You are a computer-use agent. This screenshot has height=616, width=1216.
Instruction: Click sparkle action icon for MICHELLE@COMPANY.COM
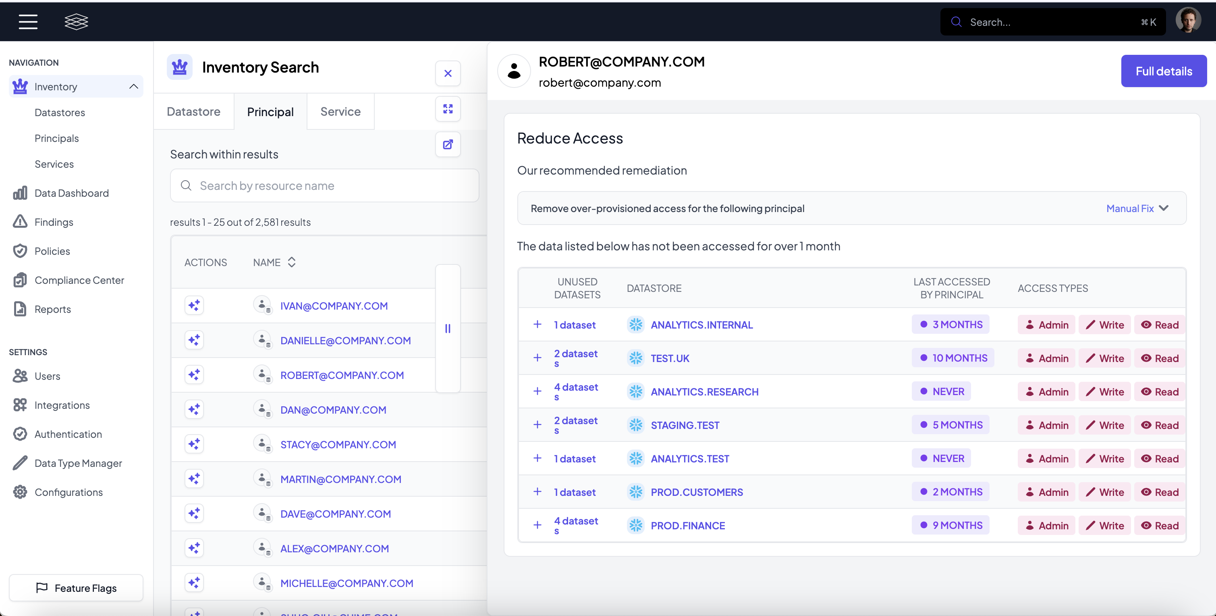click(194, 583)
